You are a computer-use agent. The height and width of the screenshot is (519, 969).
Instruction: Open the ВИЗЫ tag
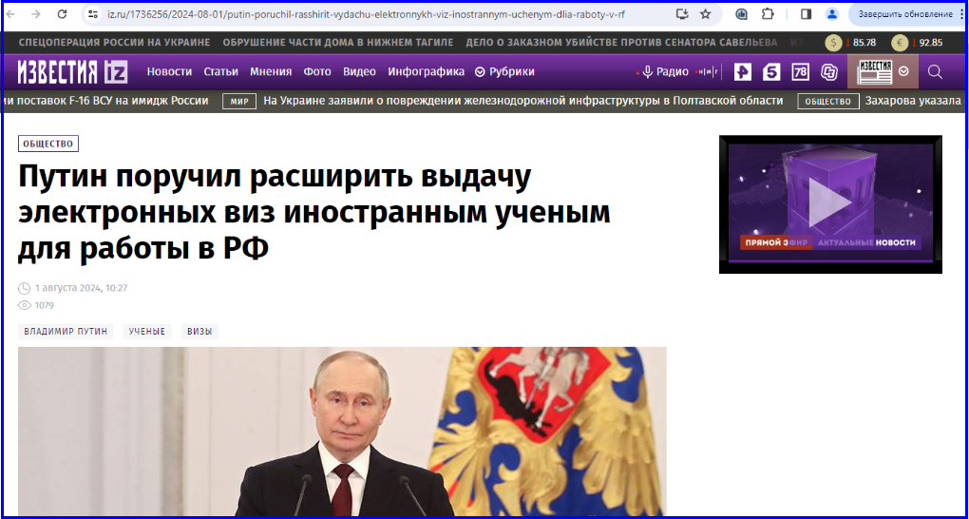tap(199, 332)
